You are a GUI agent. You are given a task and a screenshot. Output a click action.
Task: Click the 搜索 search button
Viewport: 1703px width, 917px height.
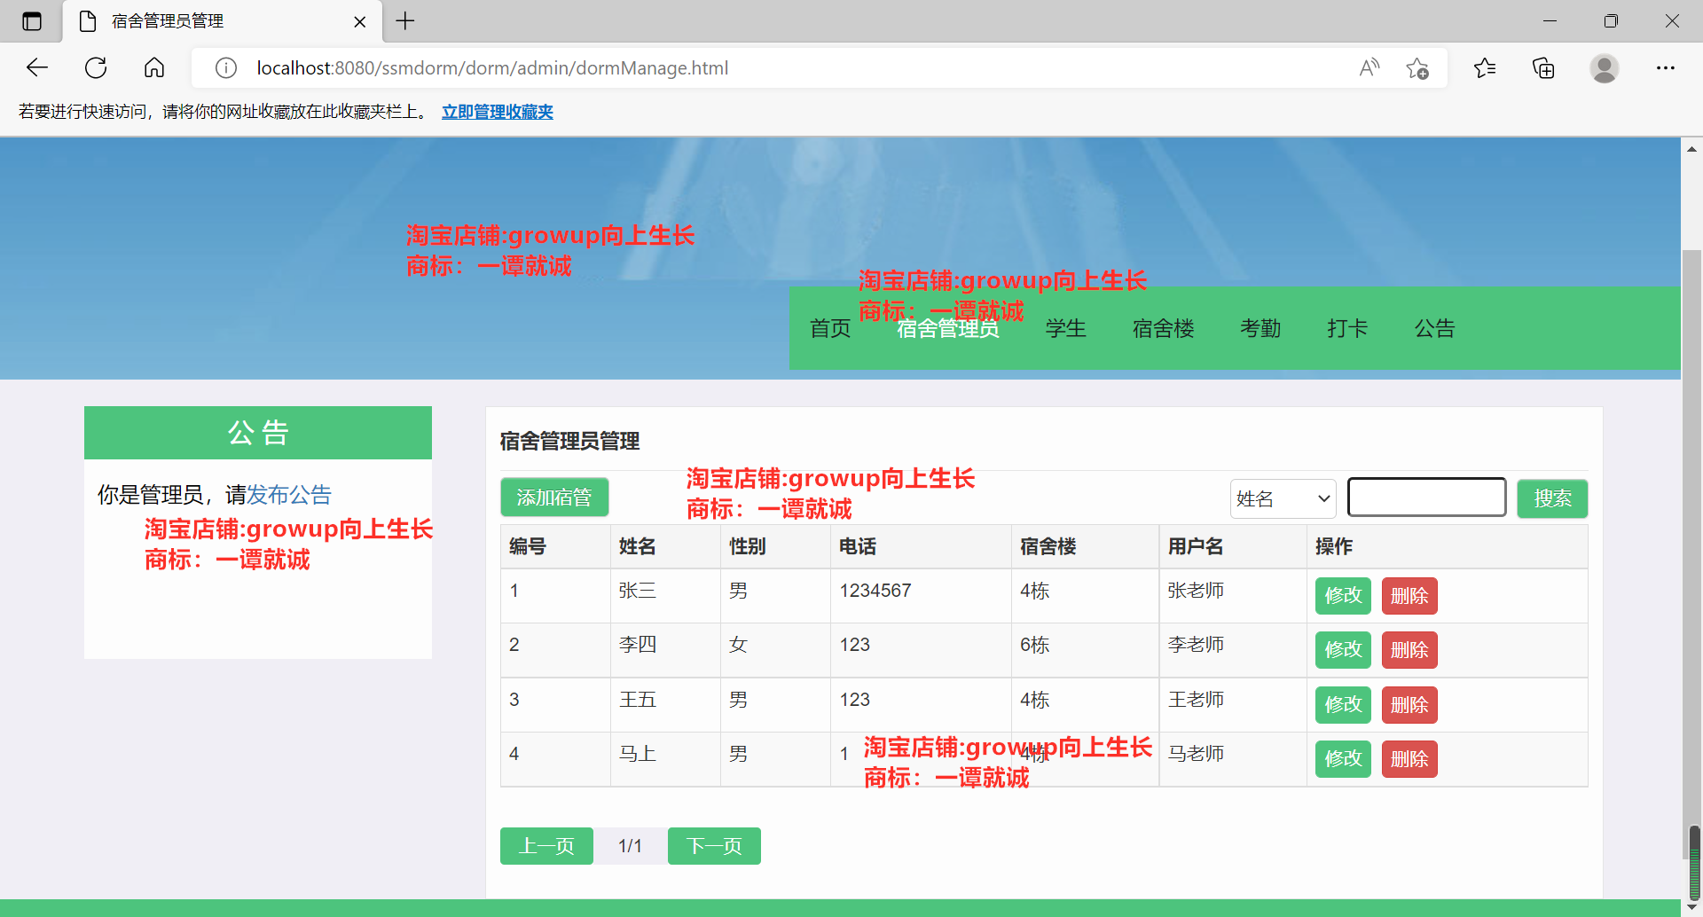(1551, 498)
